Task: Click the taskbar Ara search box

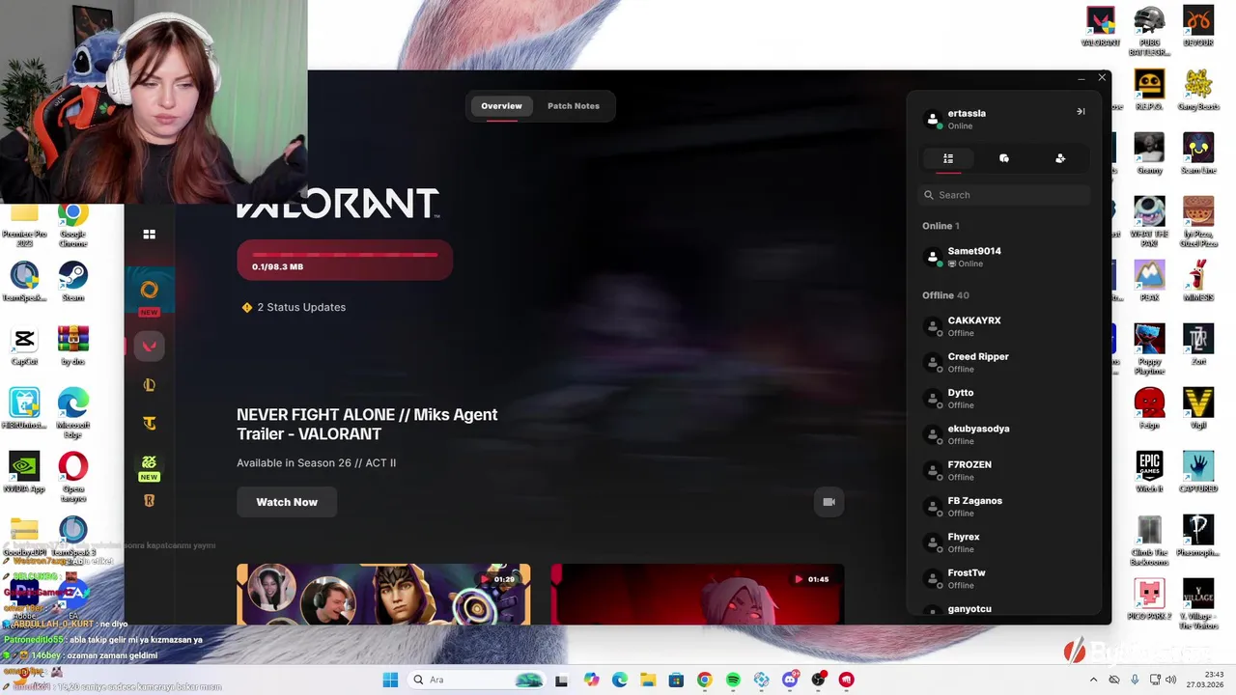Action: pos(478,680)
